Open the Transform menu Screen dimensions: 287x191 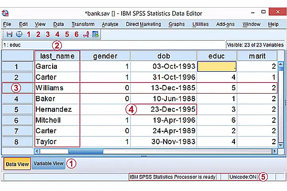click(83, 24)
